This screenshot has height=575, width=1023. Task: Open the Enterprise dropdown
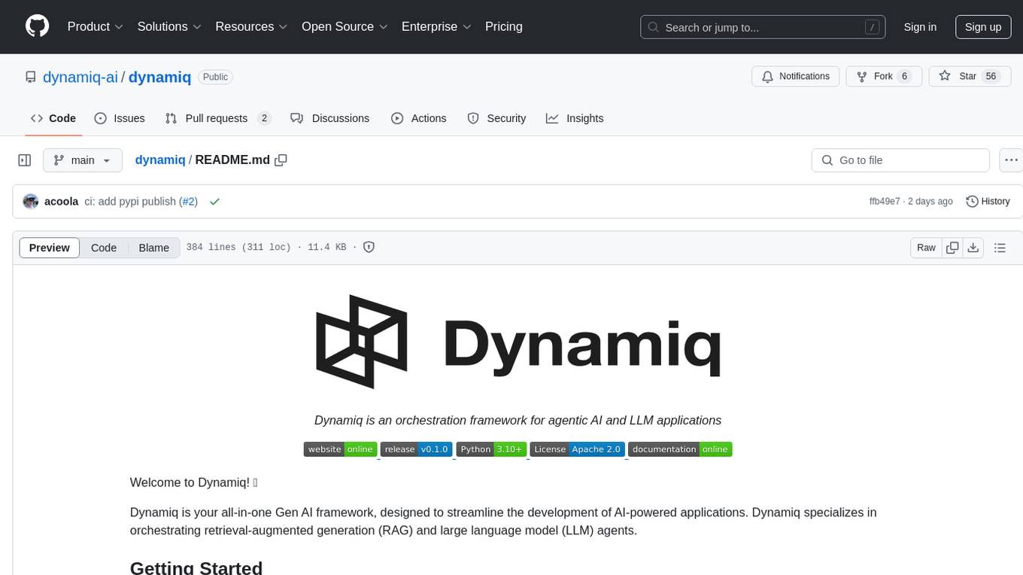(x=436, y=26)
